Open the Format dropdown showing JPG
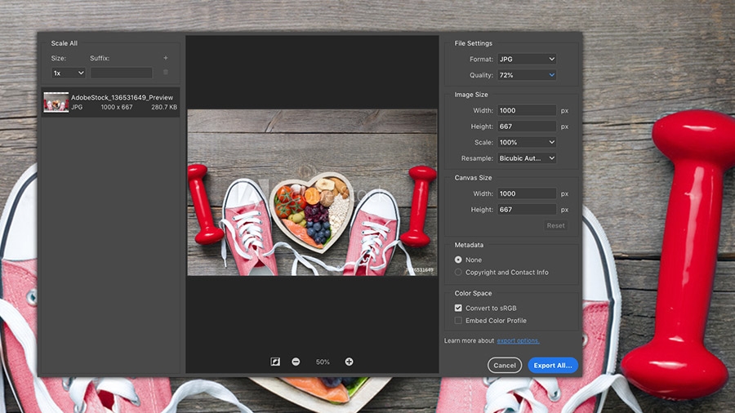The width and height of the screenshot is (735, 413). (527, 59)
